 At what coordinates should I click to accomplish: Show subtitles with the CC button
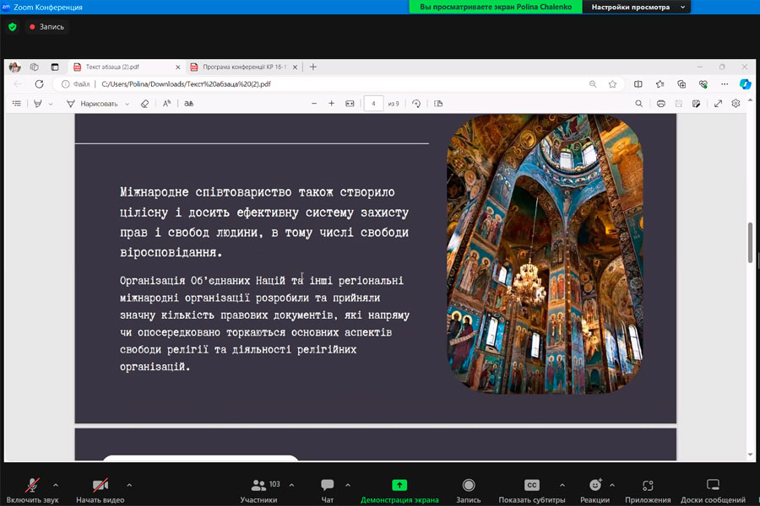click(532, 486)
